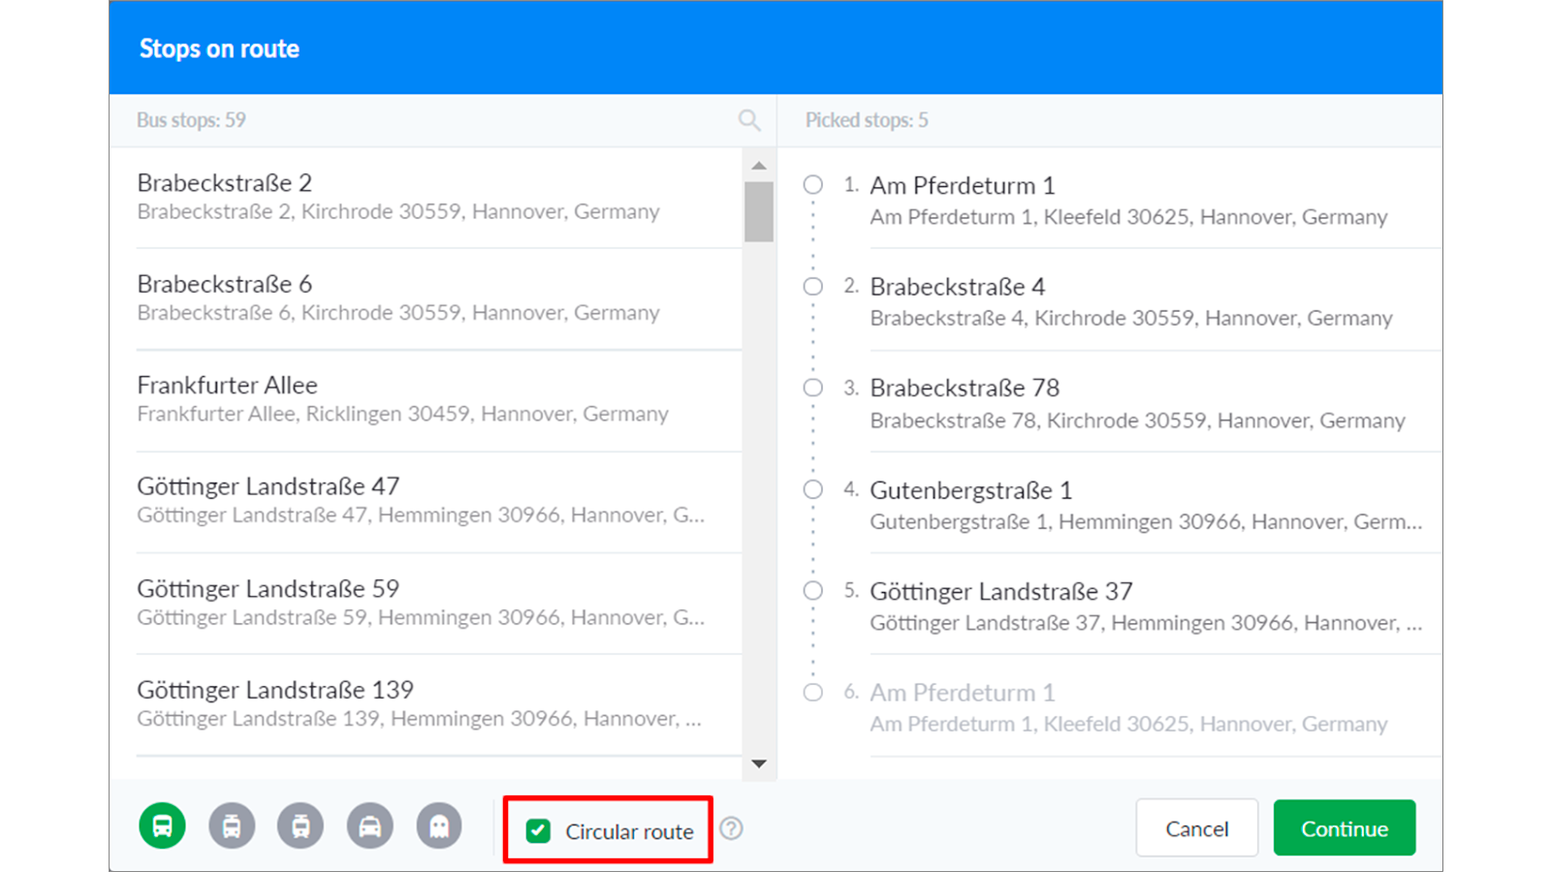Image resolution: width=1551 pixels, height=872 pixels.
Task: Select the taxi car transport icon
Action: click(370, 826)
